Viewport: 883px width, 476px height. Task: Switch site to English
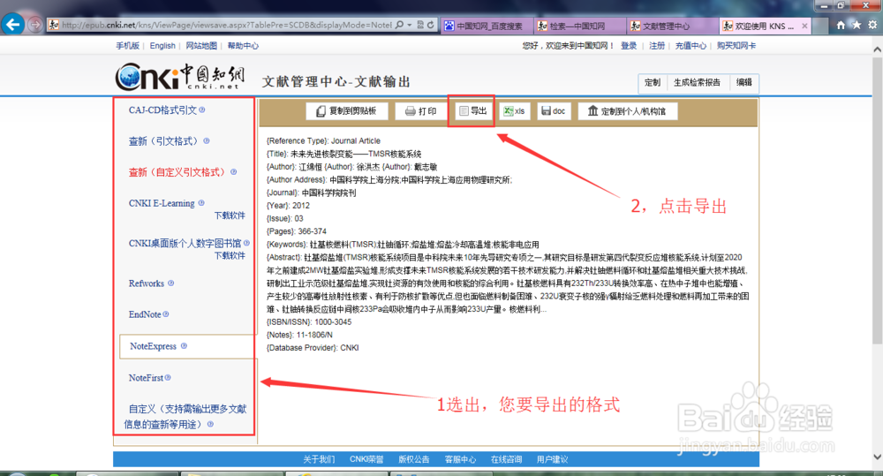click(162, 46)
